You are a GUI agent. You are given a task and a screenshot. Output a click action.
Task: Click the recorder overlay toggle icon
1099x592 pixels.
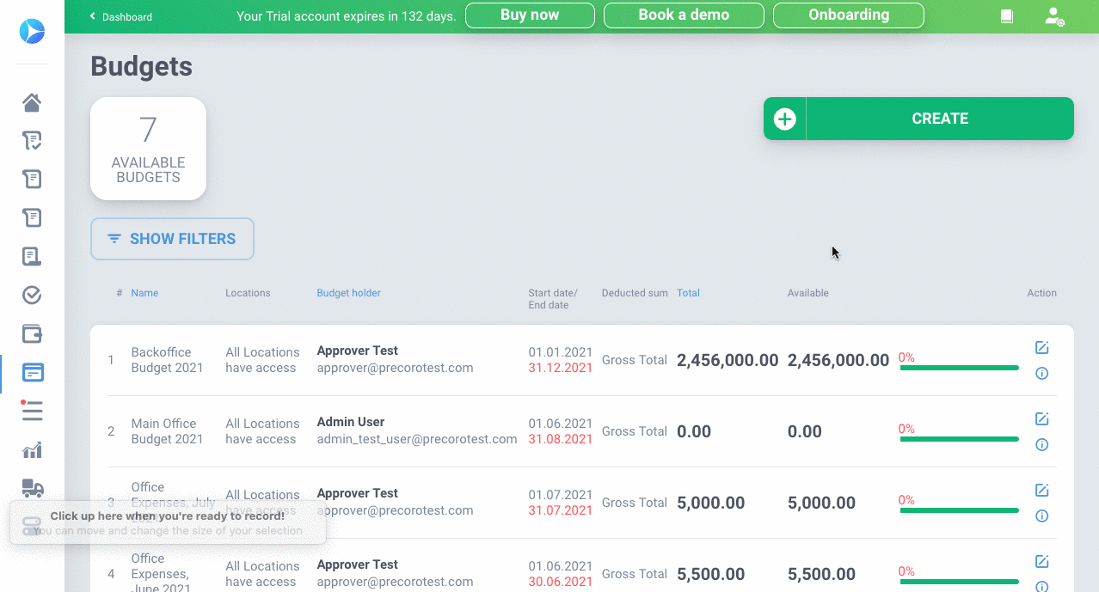[32, 525]
